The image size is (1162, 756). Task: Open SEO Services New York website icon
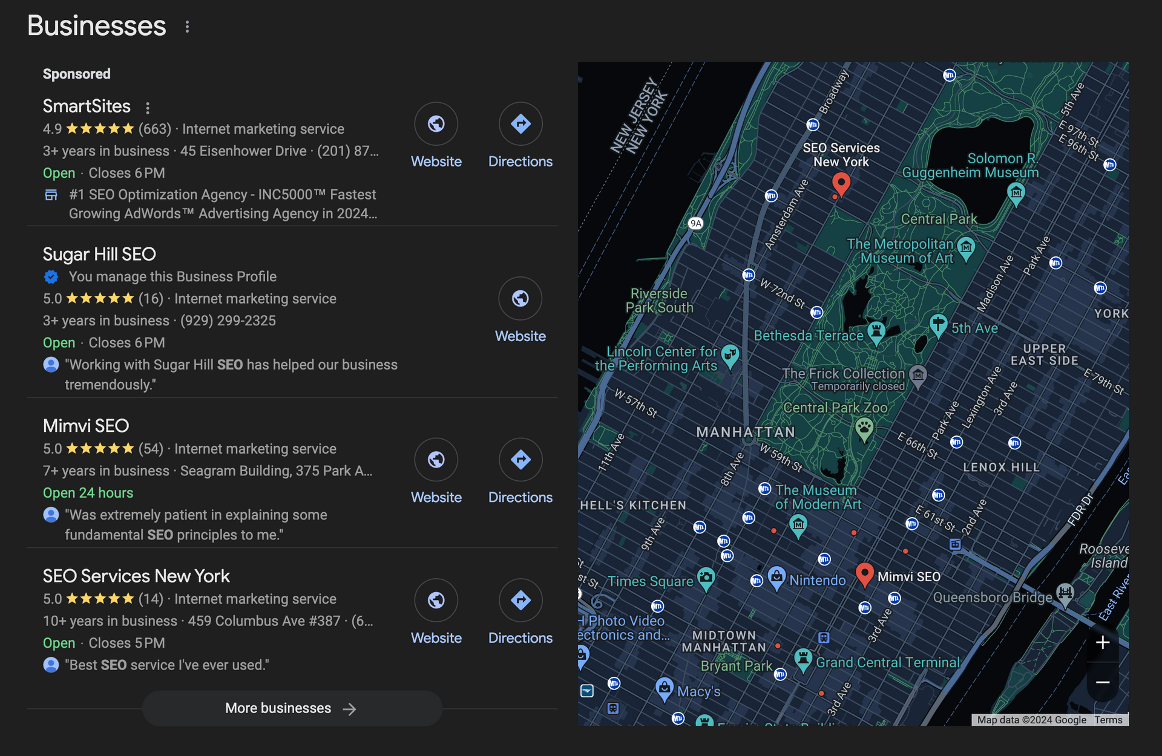click(436, 601)
